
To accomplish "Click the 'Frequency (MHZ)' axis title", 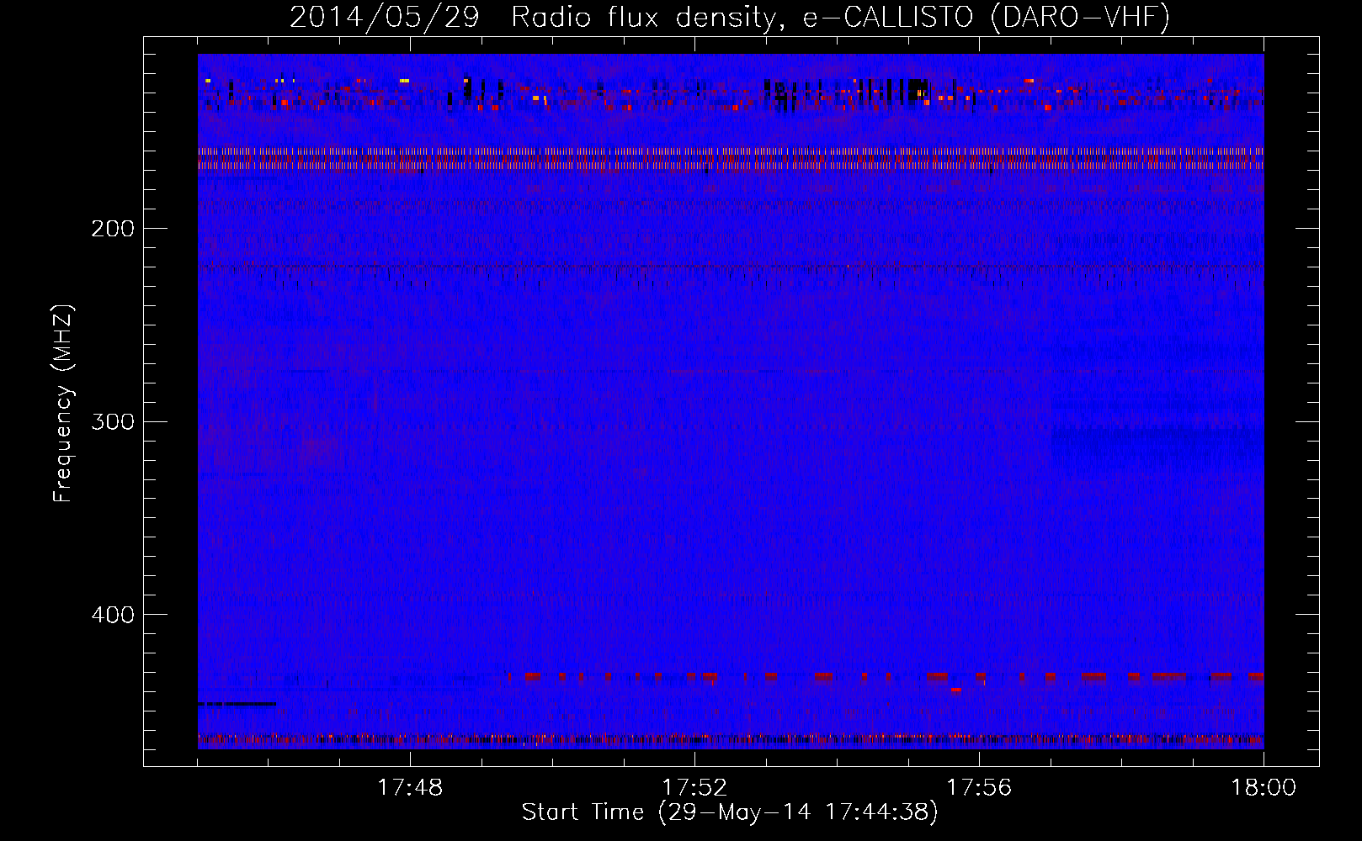I will coord(63,404).
